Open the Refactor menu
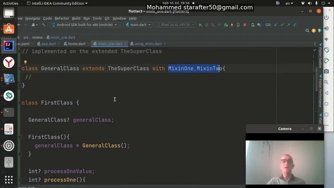 pos(62,18)
